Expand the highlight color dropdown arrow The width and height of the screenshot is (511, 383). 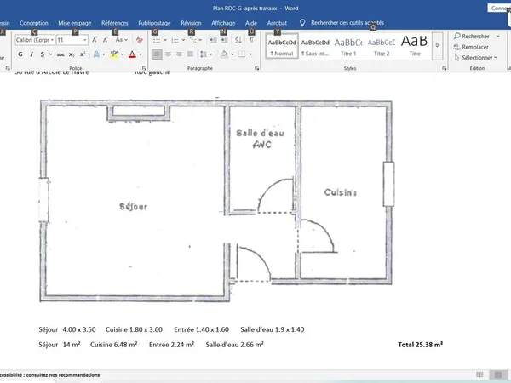tap(122, 54)
